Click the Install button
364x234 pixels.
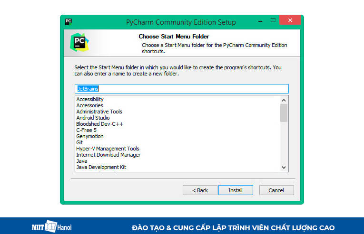point(236,190)
